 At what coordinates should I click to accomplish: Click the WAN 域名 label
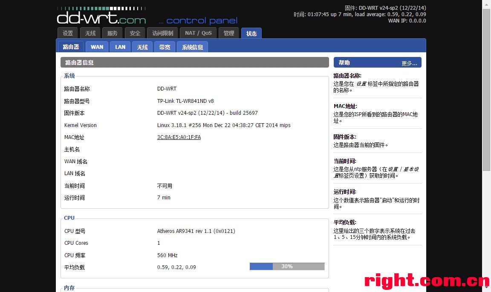pyautogui.click(x=76, y=162)
